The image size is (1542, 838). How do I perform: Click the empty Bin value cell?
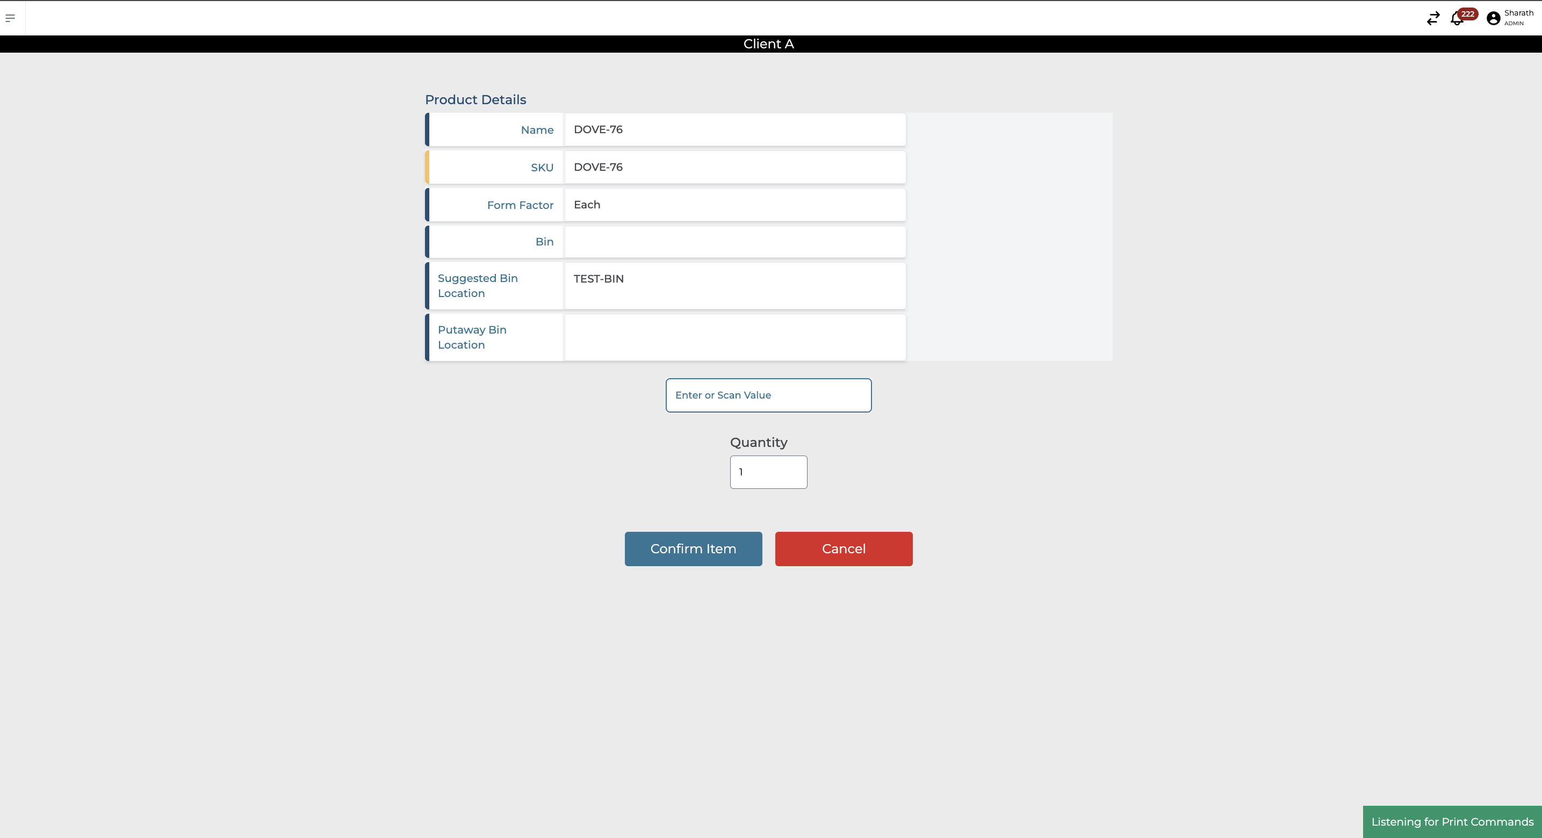pyautogui.click(x=734, y=242)
